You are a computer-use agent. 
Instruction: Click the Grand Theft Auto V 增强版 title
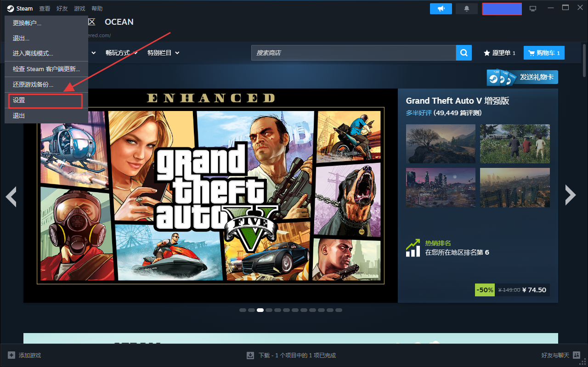tap(458, 101)
